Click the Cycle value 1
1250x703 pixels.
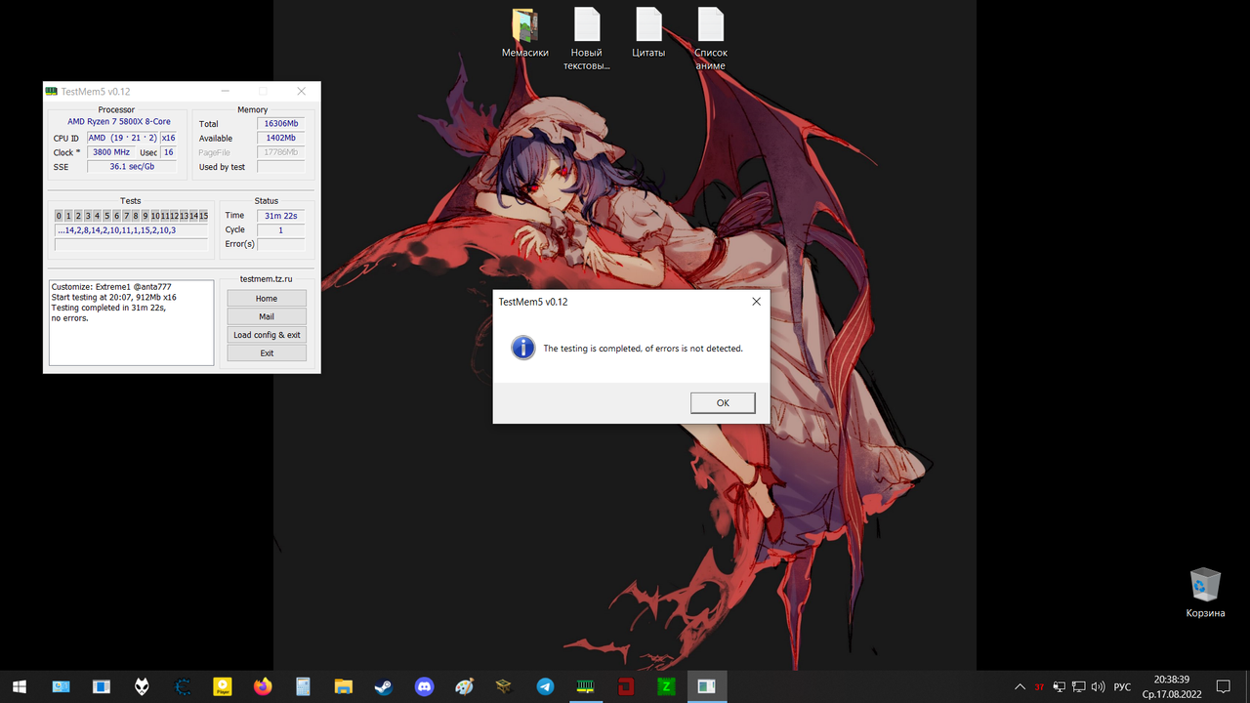point(281,230)
